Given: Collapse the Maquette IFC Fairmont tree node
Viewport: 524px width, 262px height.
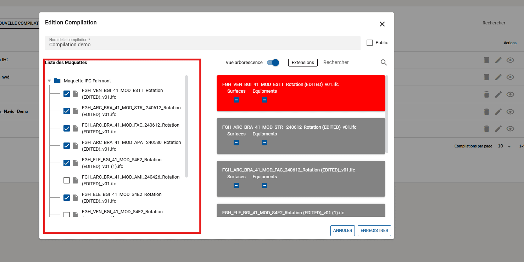Looking at the screenshot, I should point(49,81).
